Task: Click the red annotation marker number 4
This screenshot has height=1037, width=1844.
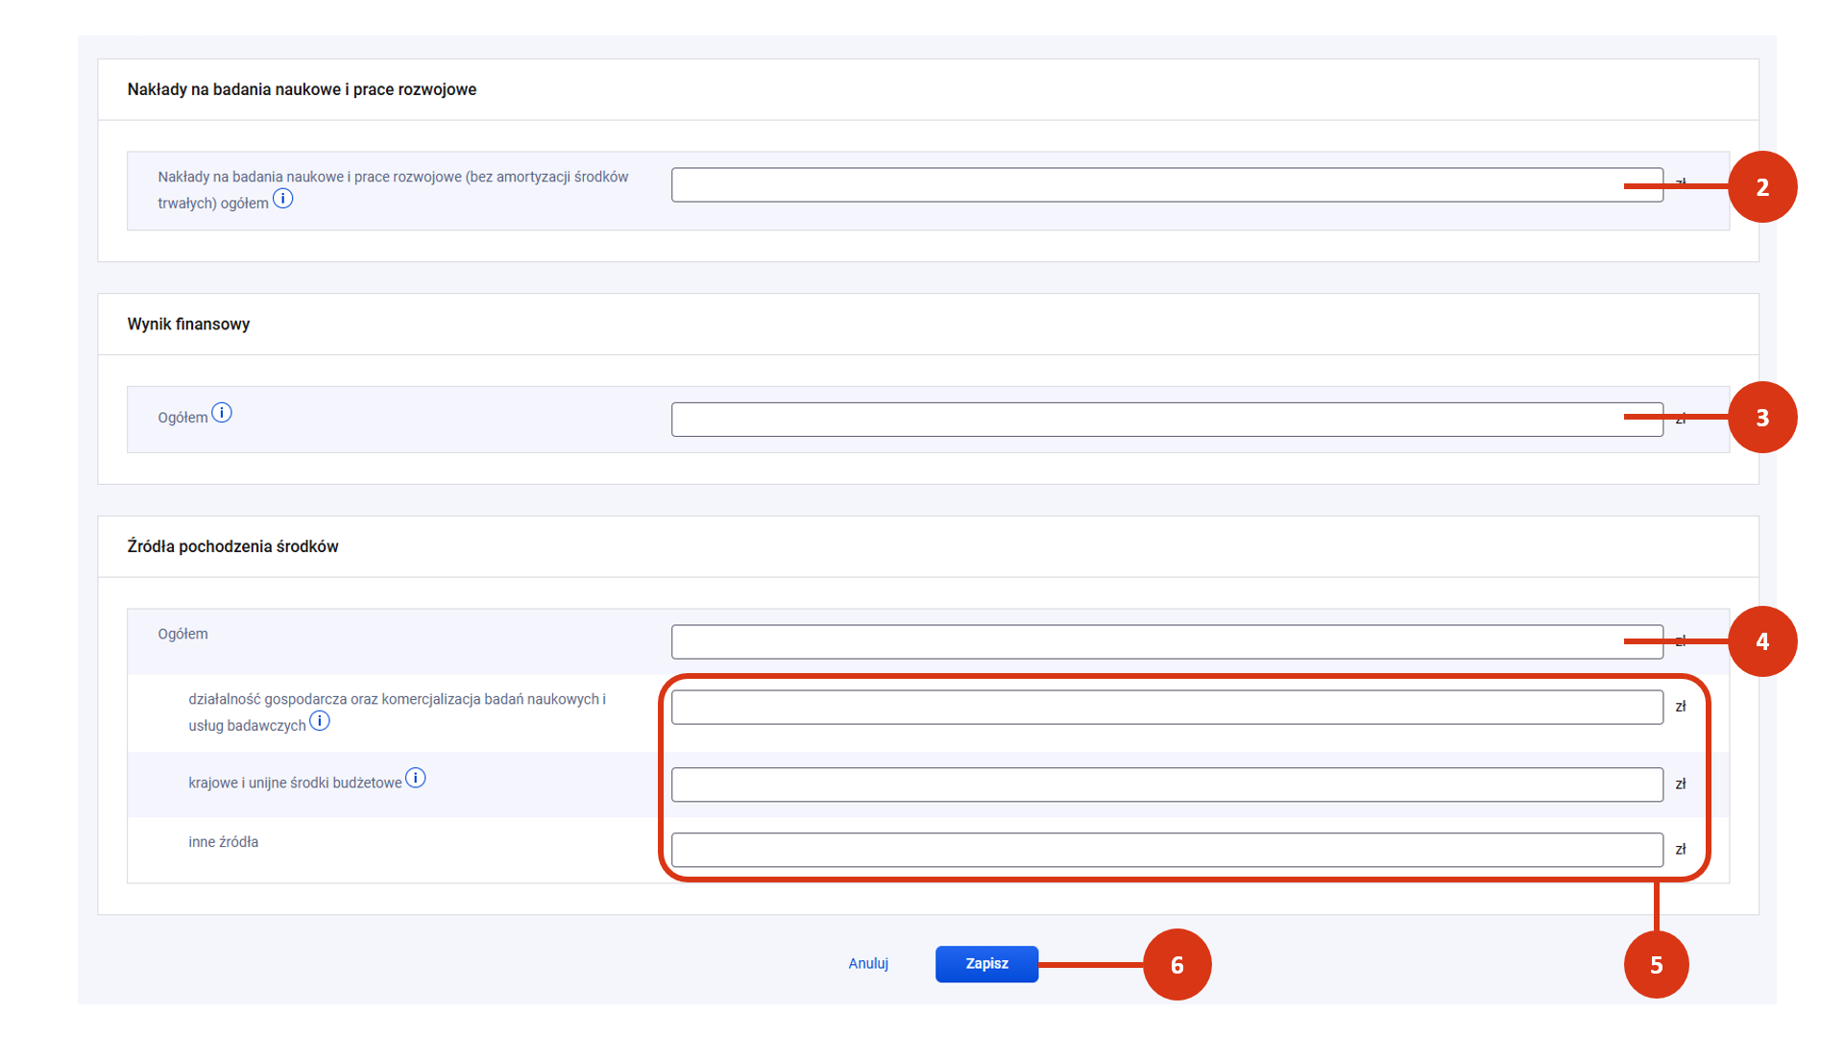Action: coord(1761,641)
